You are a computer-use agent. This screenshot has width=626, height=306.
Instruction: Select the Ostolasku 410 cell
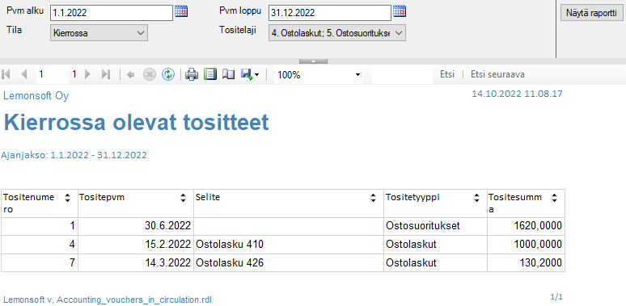(x=289, y=245)
